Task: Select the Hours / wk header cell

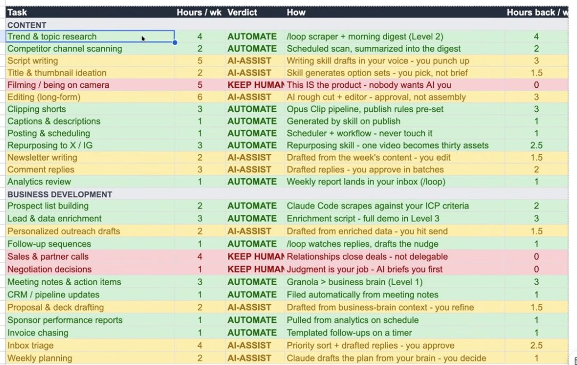Action: 200,13
